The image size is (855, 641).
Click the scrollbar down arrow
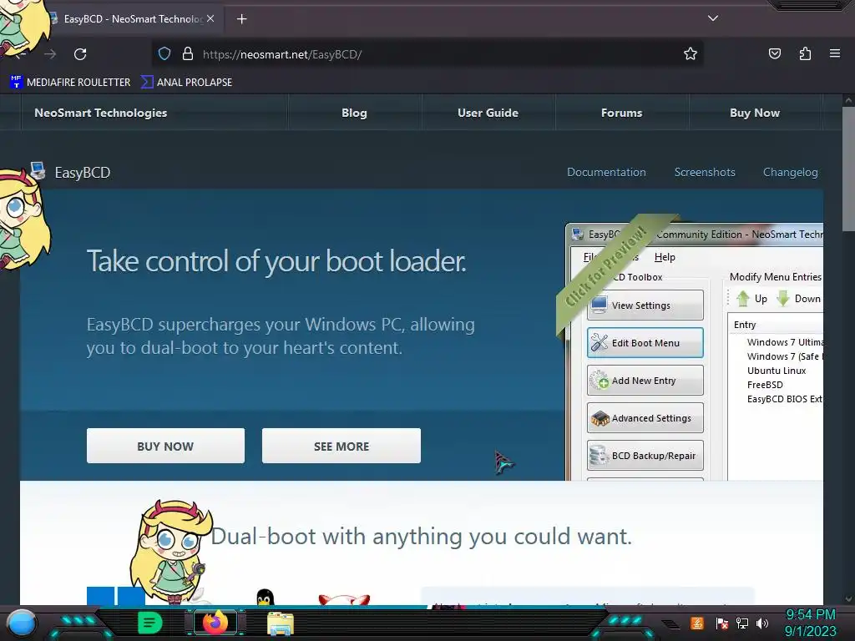(848, 598)
